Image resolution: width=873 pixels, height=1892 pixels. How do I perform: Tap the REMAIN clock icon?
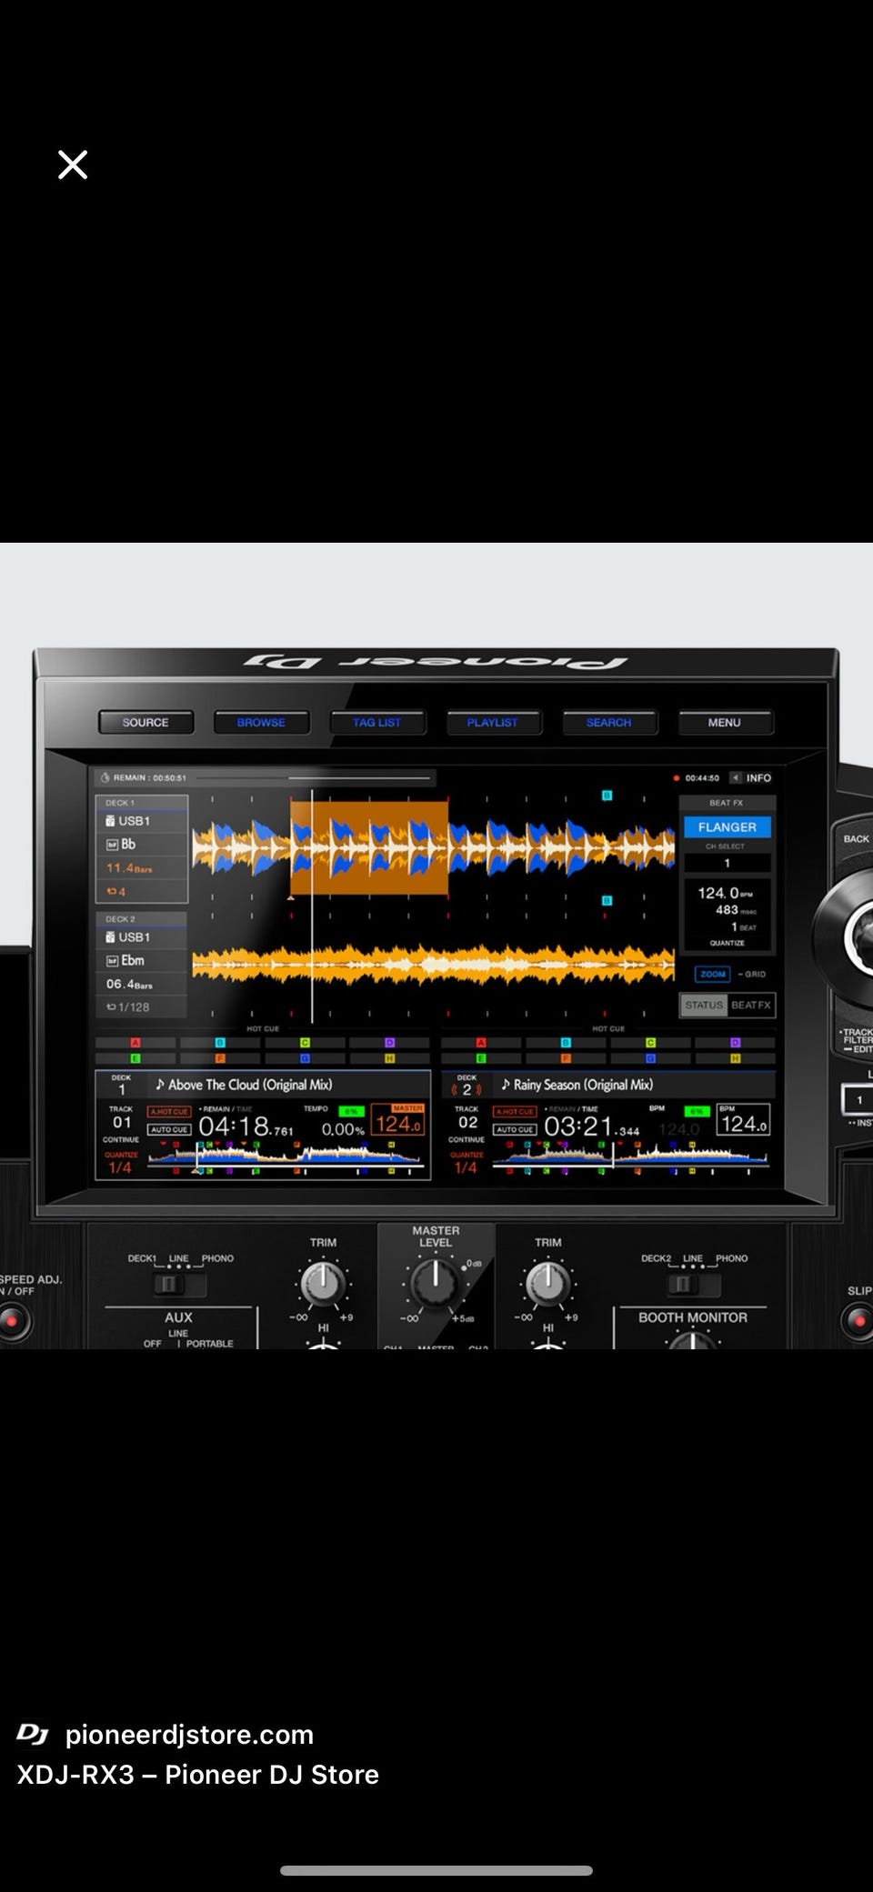coord(105,777)
